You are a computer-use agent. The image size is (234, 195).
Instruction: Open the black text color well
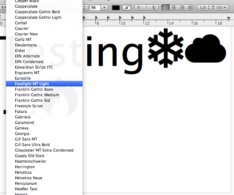pos(116,8)
